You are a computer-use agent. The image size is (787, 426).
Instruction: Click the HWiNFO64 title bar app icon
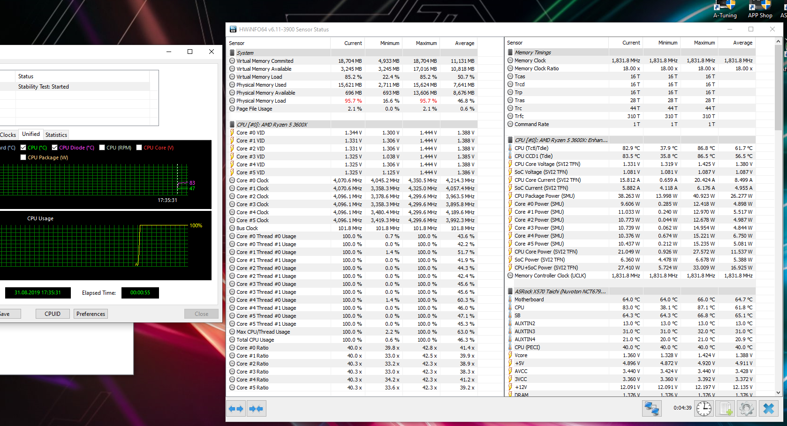(233, 29)
